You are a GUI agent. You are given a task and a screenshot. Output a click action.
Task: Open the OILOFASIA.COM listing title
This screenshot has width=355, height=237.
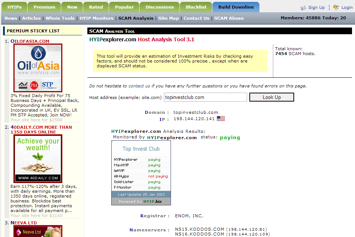tap(30, 41)
